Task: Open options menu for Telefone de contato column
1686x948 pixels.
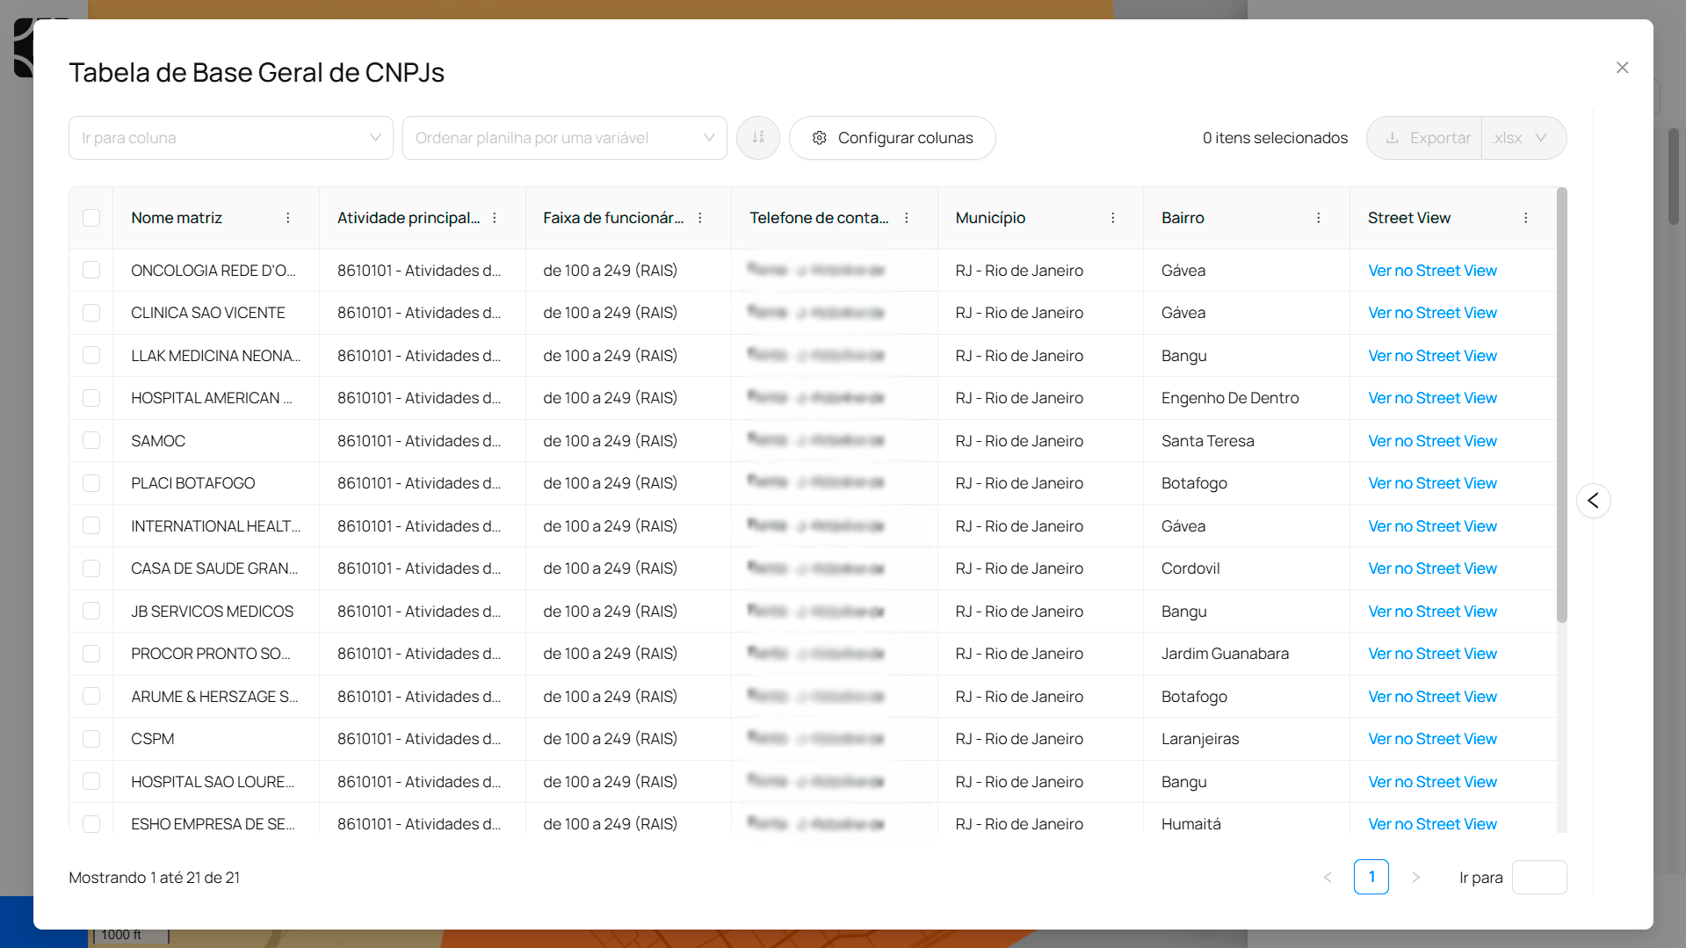Action: [907, 218]
